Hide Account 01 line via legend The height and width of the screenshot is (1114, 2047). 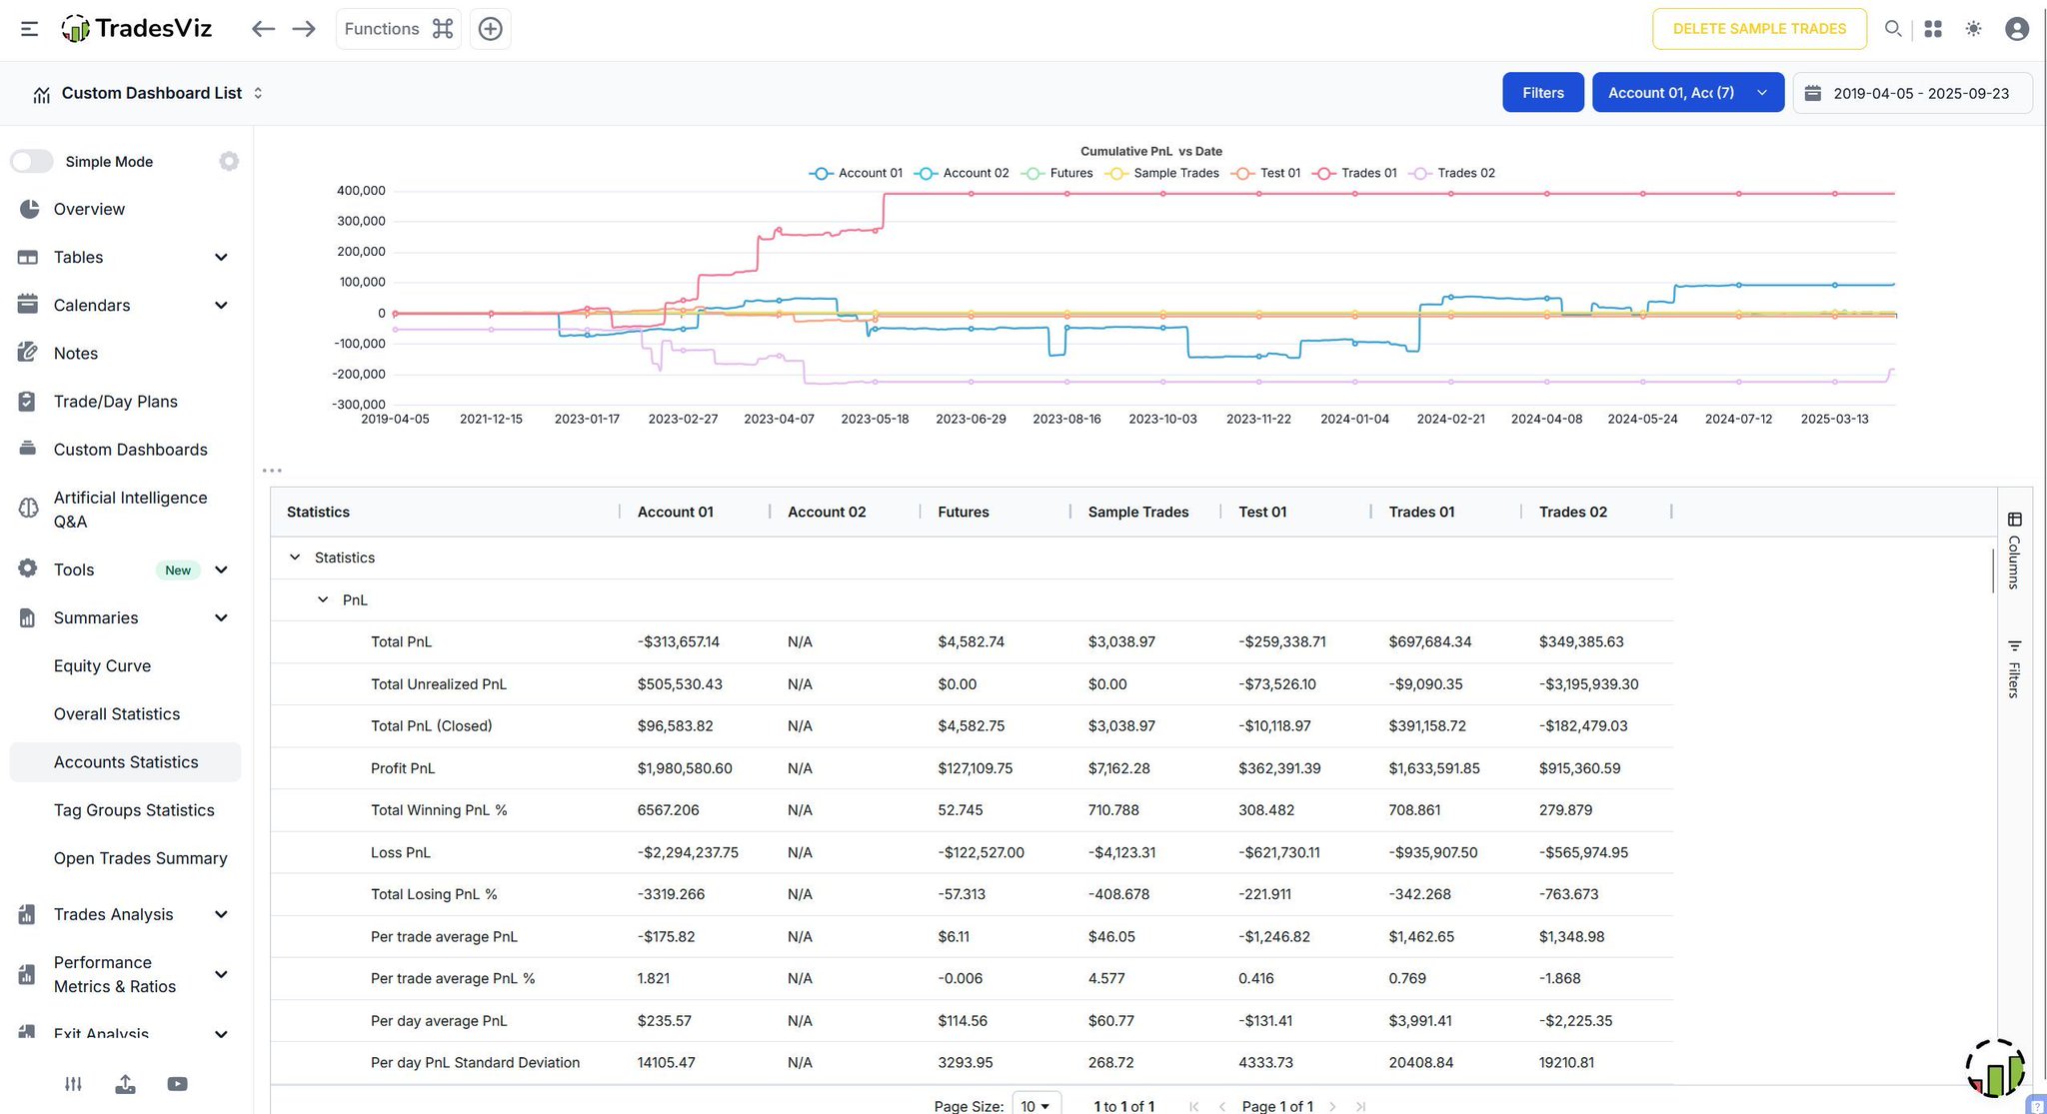pos(857,173)
